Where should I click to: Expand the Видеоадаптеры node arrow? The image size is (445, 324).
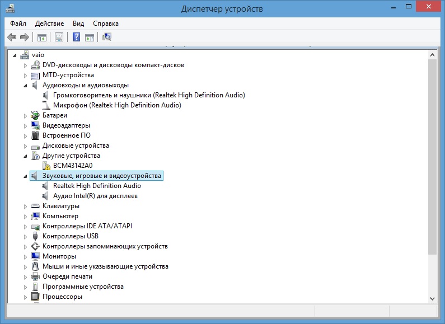[25, 126]
